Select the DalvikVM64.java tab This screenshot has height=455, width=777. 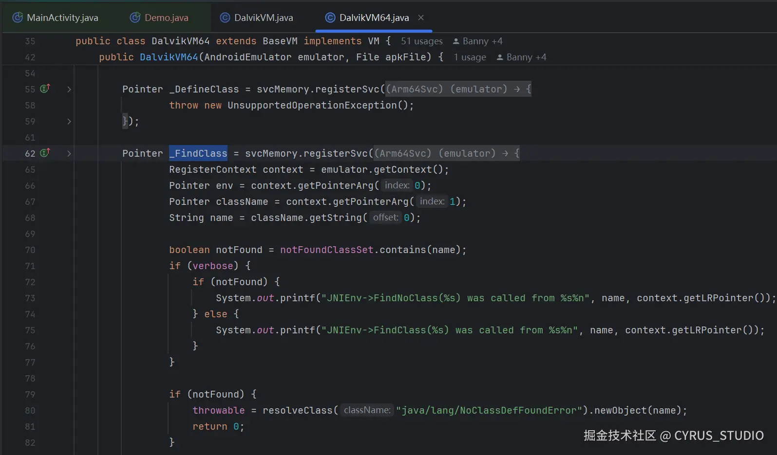374,18
